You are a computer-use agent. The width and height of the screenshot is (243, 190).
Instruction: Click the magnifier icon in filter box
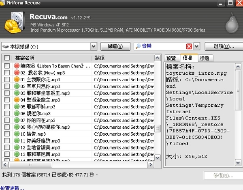(138, 46)
